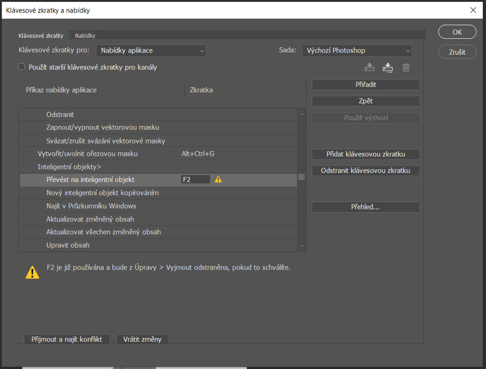Click "Přidat klávesovou zkratku"
This screenshot has height=369, width=486.
[365, 154]
